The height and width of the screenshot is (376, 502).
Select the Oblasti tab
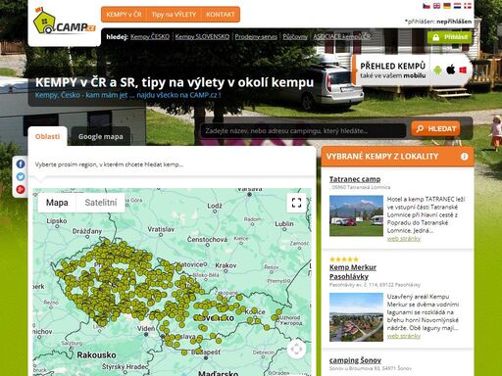point(48,136)
